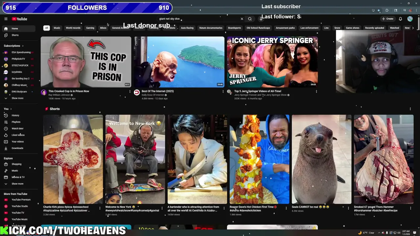Open options for Top 5 Jerry Springer video
This screenshot has height=236, width=420.
(x=316, y=91)
